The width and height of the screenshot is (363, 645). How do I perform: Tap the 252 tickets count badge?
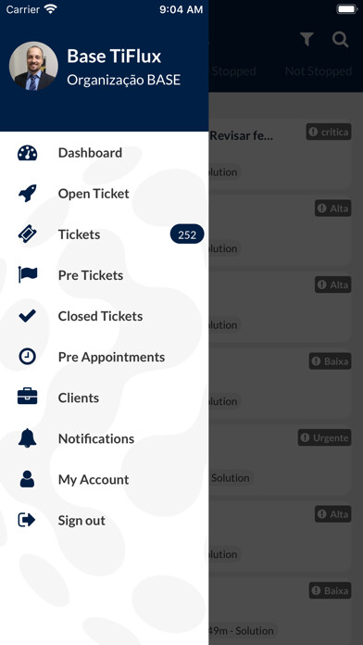pyautogui.click(x=187, y=234)
